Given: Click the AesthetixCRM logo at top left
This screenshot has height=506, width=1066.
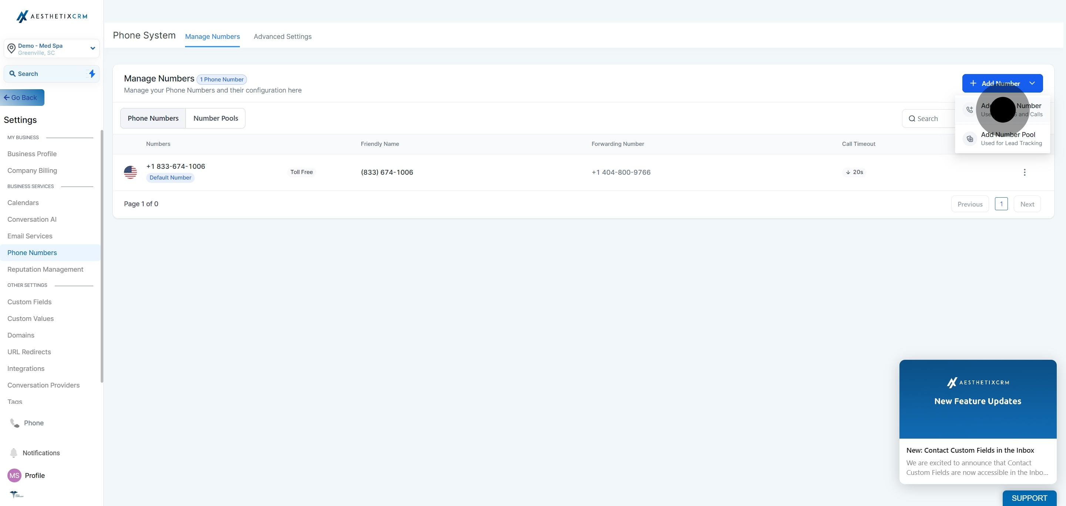Looking at the screenshot, I should click(x=52, y=16).
